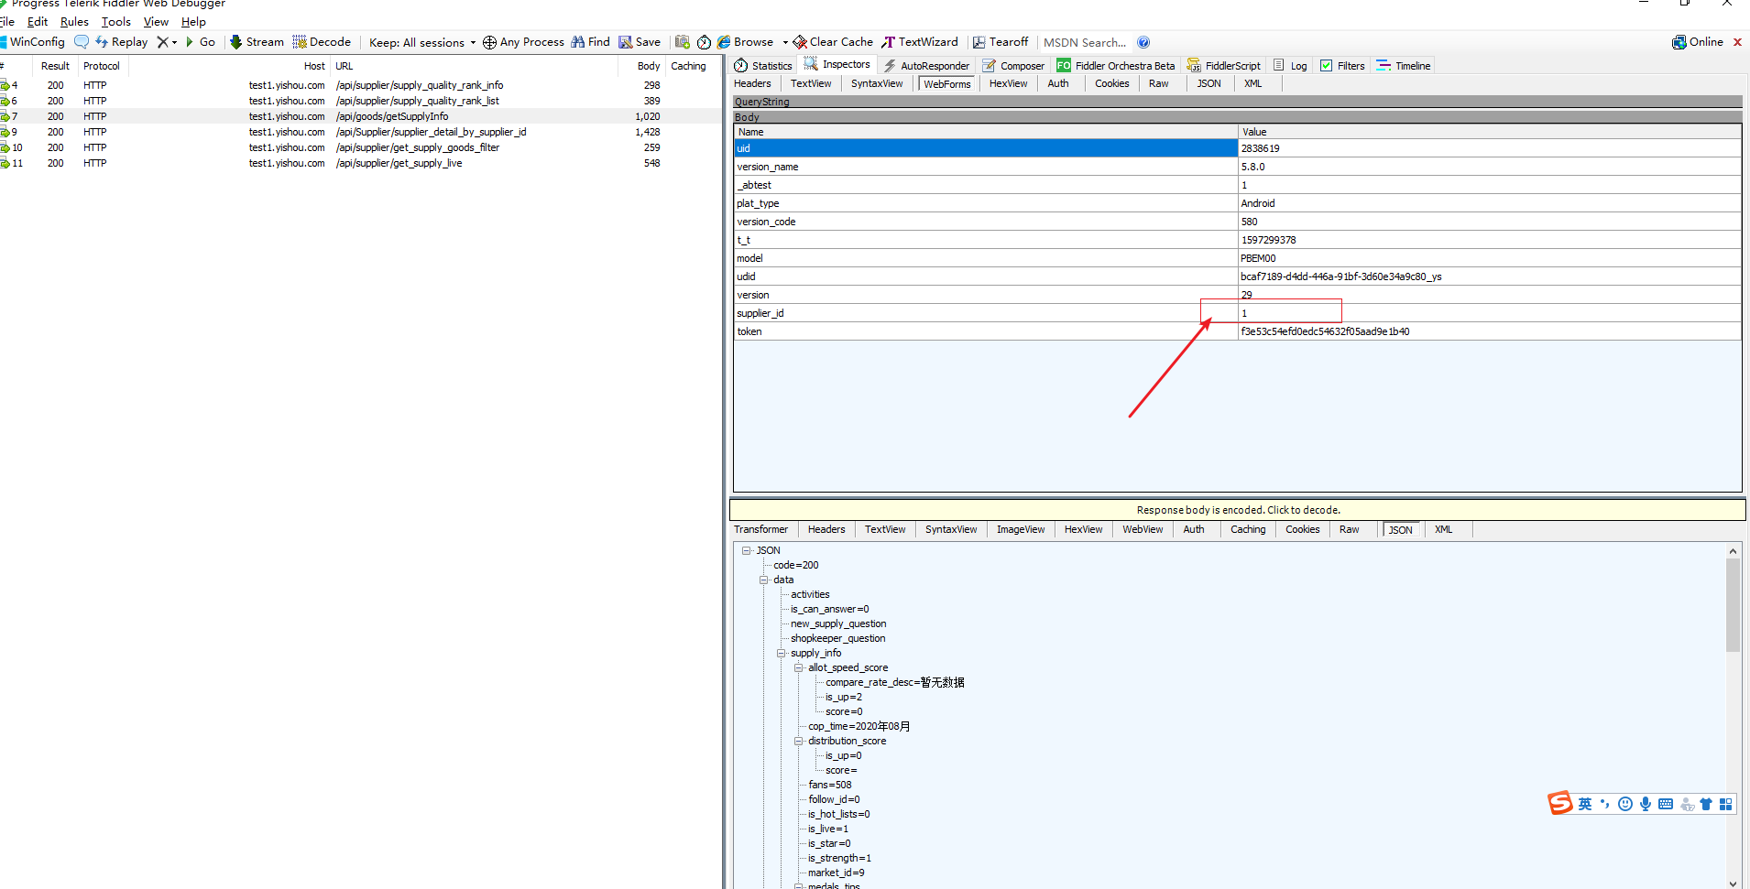Toggle Stream mode in the toolbar
The width and height of the screenshot is (1750, 889).
(257, 42)
